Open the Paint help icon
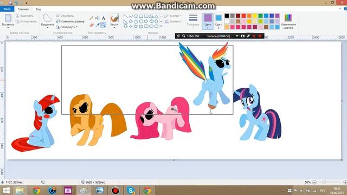 tap(345, 9)
